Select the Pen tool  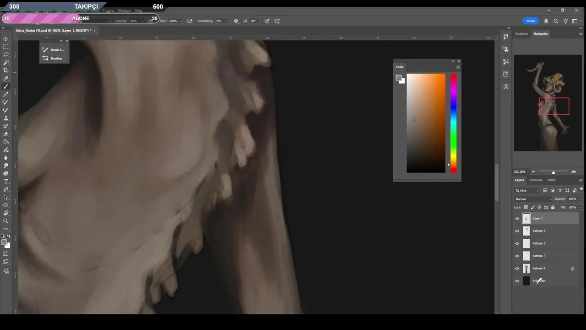coord(6,189)
